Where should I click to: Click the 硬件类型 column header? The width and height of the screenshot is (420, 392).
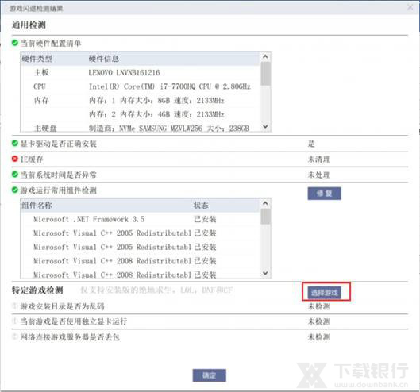[x=37, y=59]
